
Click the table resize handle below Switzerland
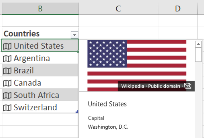click(x=77, y=111)
